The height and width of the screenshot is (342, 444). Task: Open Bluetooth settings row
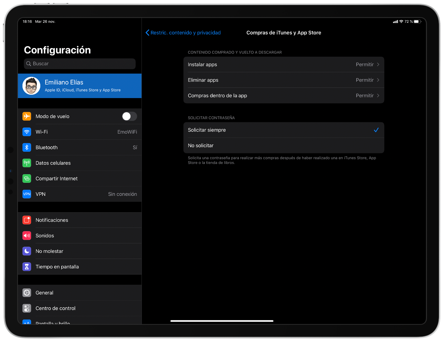[80, 147]
